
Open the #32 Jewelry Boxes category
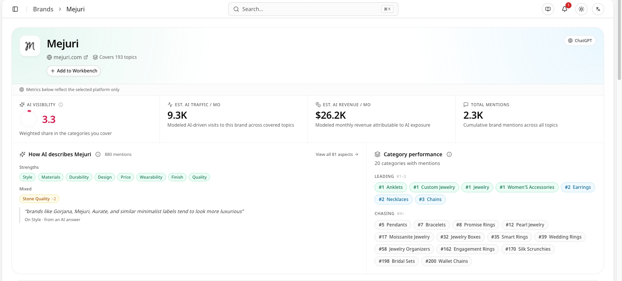click(461, 237)
